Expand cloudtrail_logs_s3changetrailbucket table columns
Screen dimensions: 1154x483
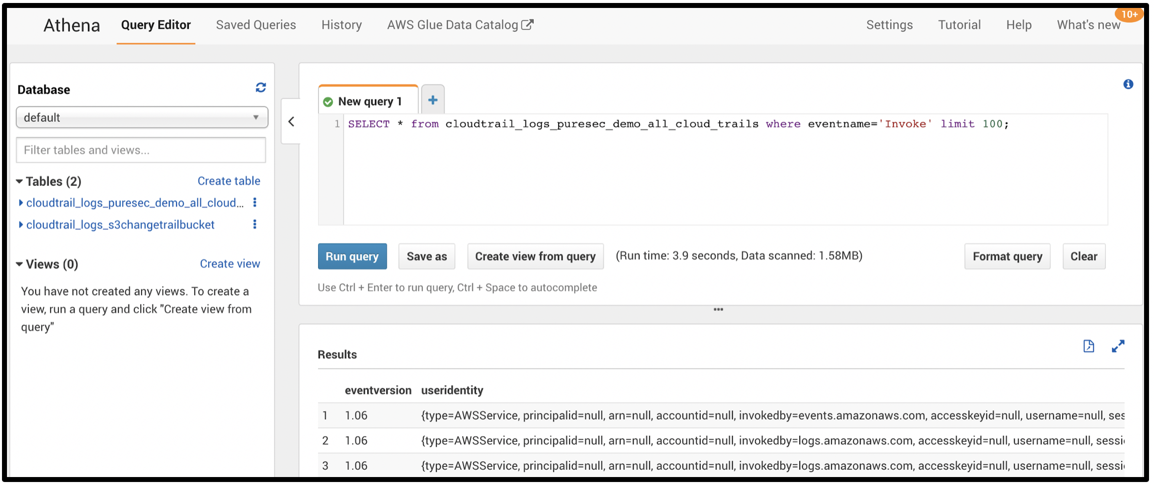click(21, 225)
